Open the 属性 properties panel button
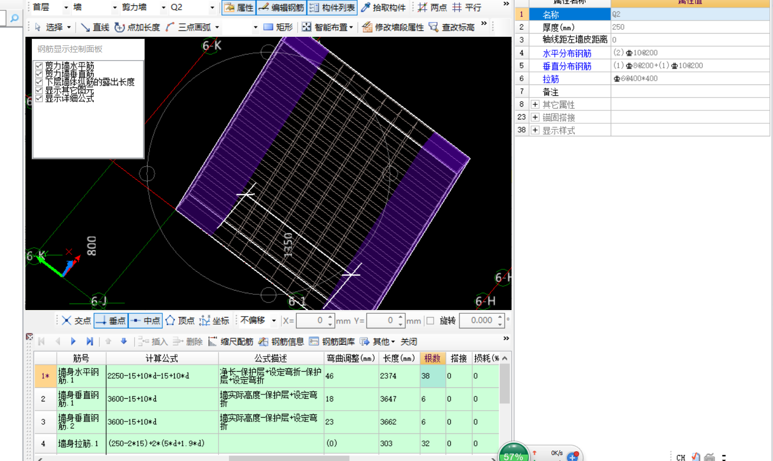This screenshot has height=461, width=773. 239,8
